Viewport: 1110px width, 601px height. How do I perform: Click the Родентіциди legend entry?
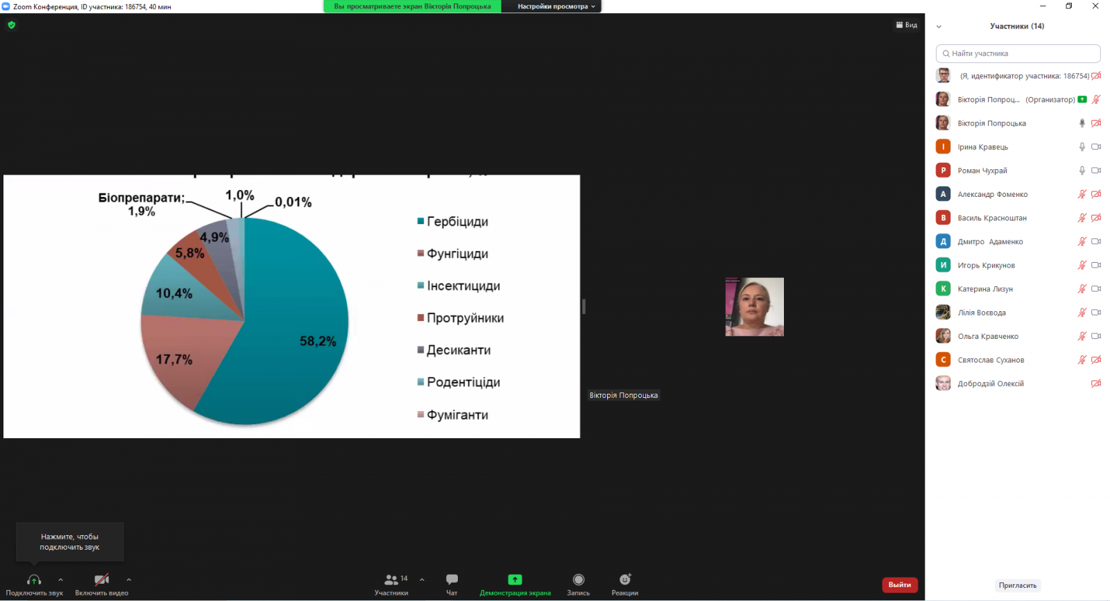click(459, 382)
